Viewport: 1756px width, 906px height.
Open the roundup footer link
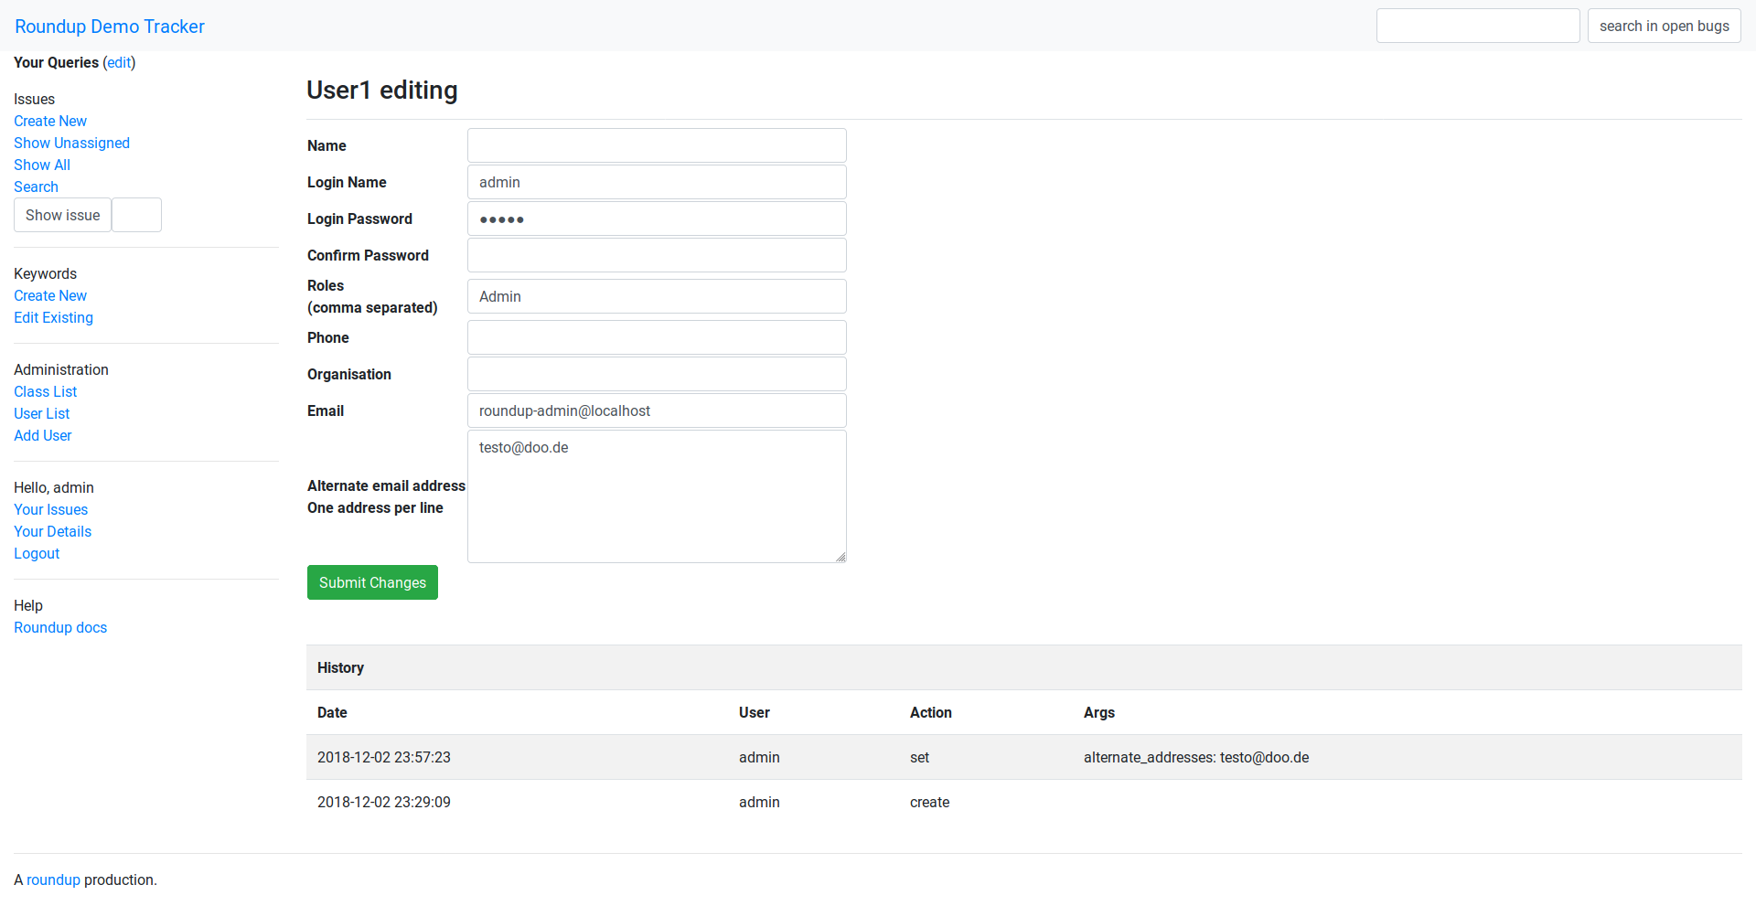53,879
